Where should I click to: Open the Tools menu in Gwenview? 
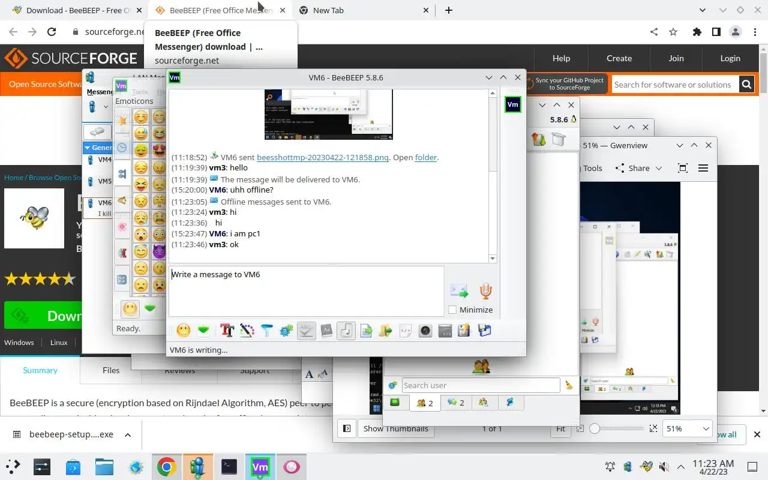point(593,168)
